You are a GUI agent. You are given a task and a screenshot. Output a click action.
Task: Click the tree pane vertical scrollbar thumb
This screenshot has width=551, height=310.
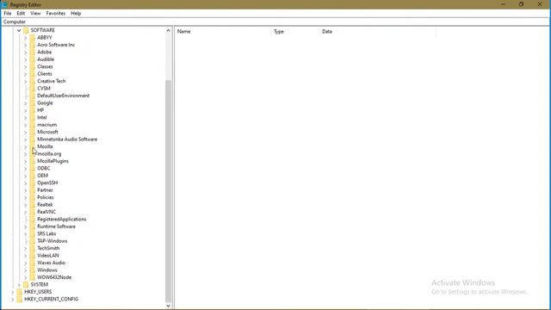169,191
